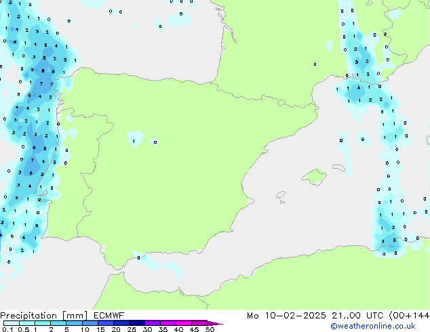Select the legend swatch between 10 and 15
Screen dimensions: 430x332
point(90,323)
